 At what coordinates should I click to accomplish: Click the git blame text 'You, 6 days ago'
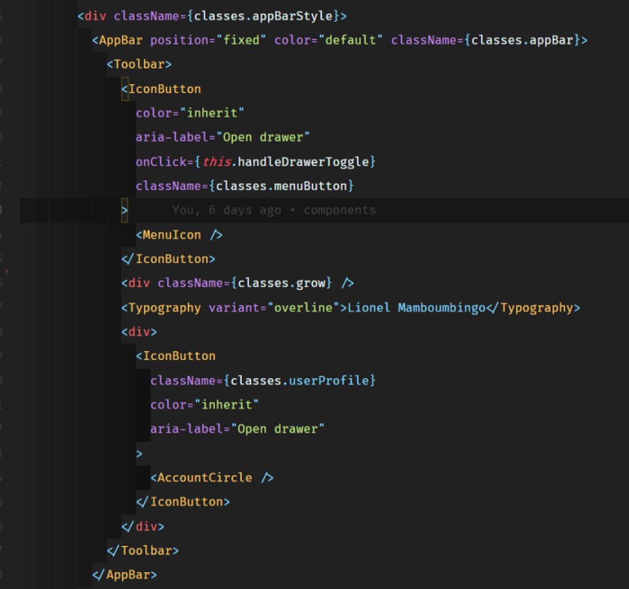227,210
